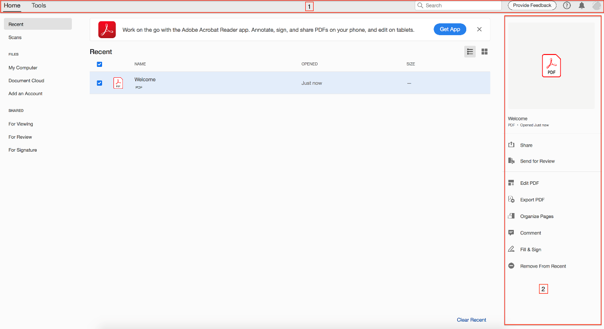Click in the Search input field
This screenshot has height=329, width=604.
(458, 5)
